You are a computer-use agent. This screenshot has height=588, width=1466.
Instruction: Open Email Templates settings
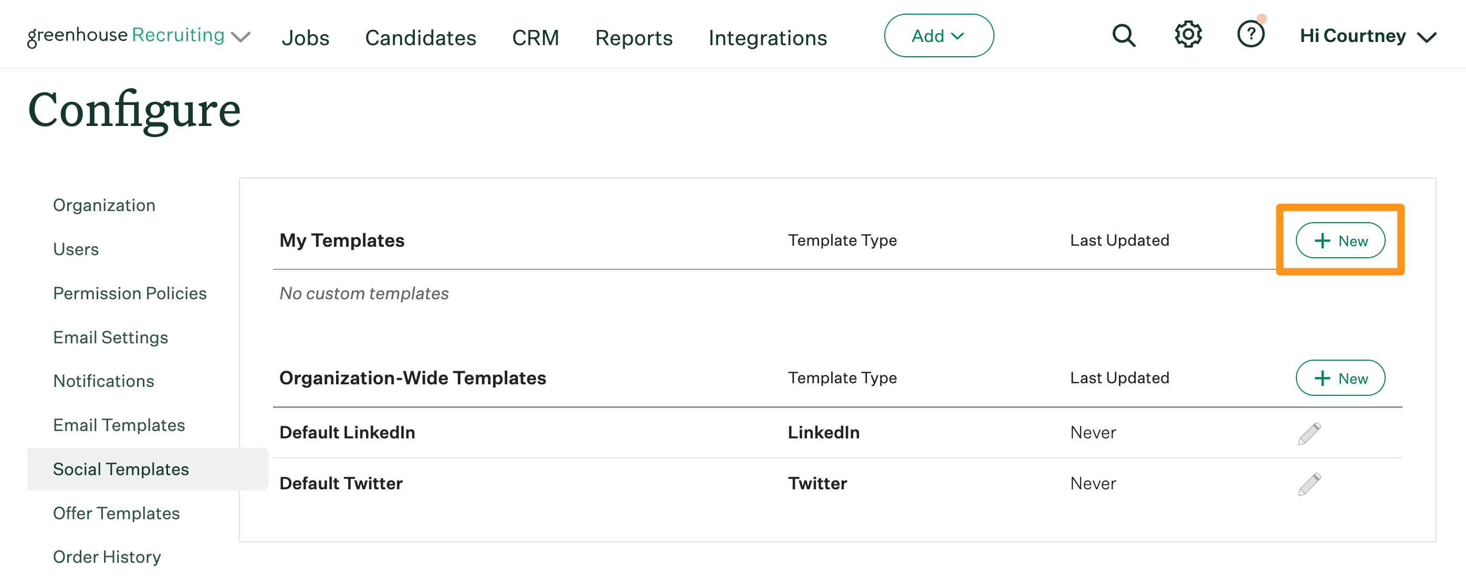(119, 425)
